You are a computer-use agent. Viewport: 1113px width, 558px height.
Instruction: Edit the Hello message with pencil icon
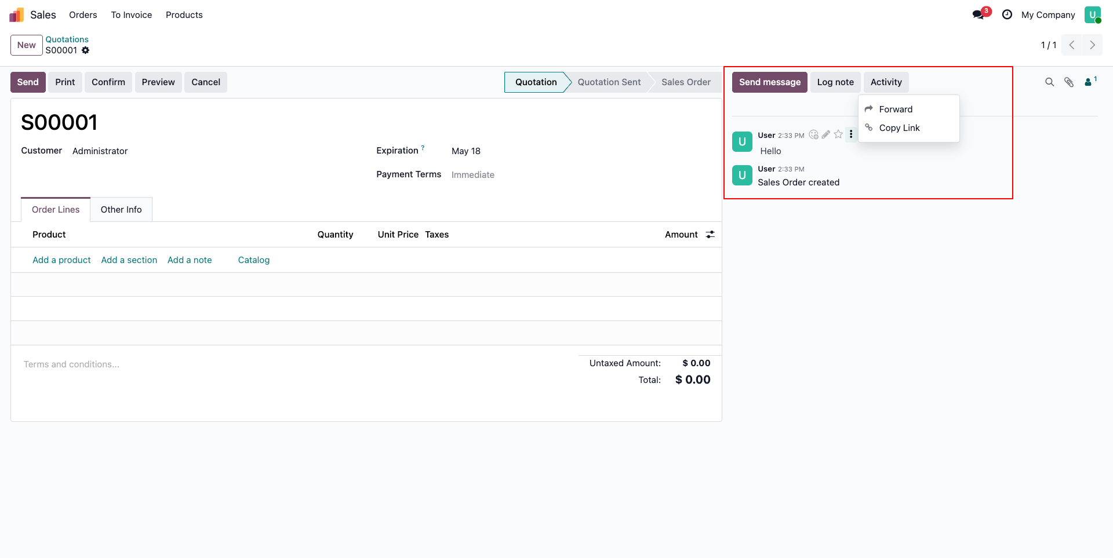[826, 134]
